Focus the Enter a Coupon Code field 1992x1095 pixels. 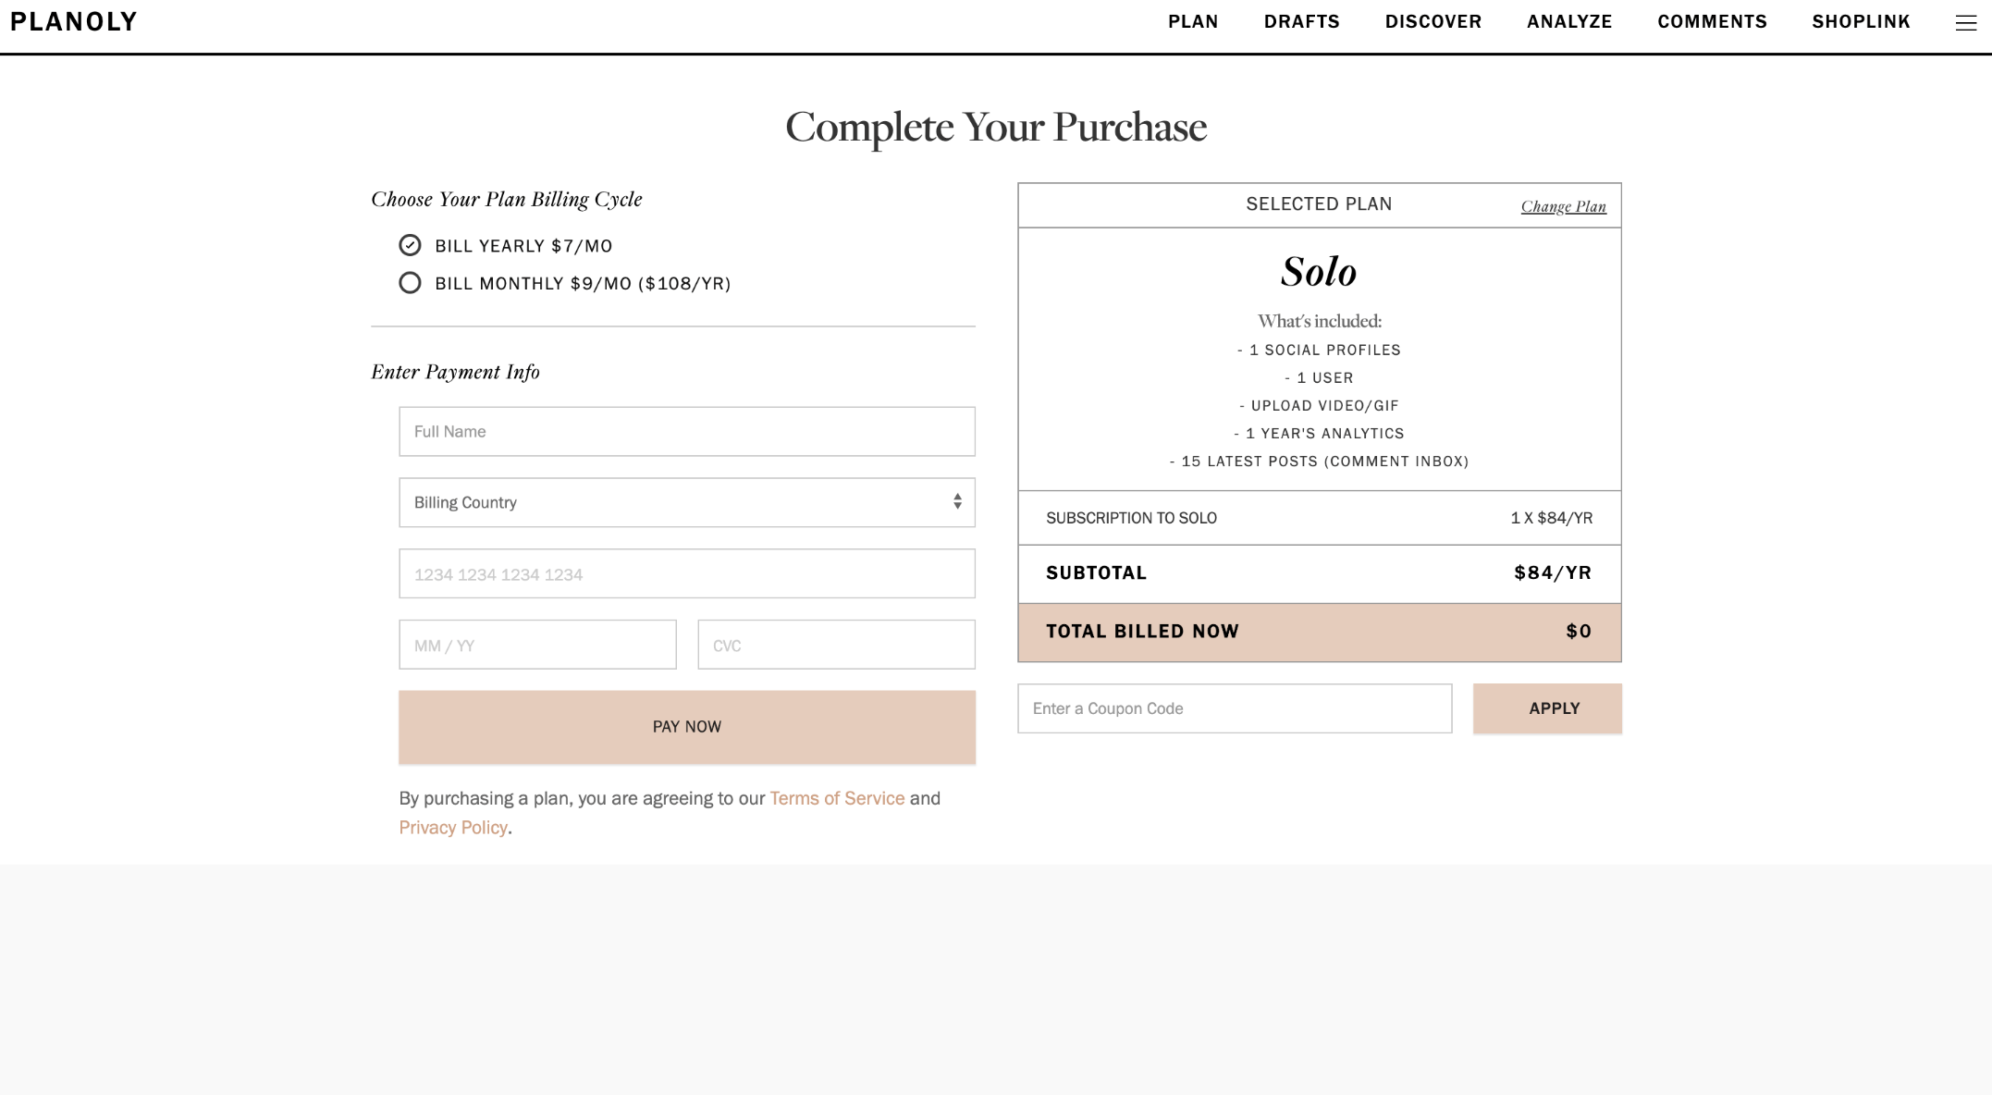pyautogui.click(x=1235, y=708)
